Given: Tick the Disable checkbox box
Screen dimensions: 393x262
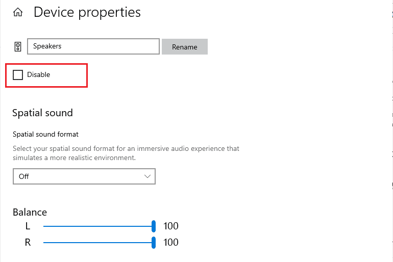Looking at the screenshot, I should coord(18,75).
